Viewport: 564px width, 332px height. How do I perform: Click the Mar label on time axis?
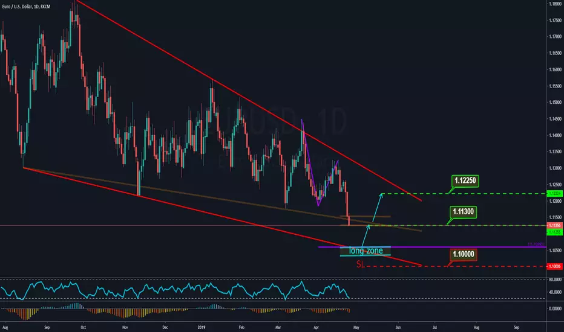[278, 327]
